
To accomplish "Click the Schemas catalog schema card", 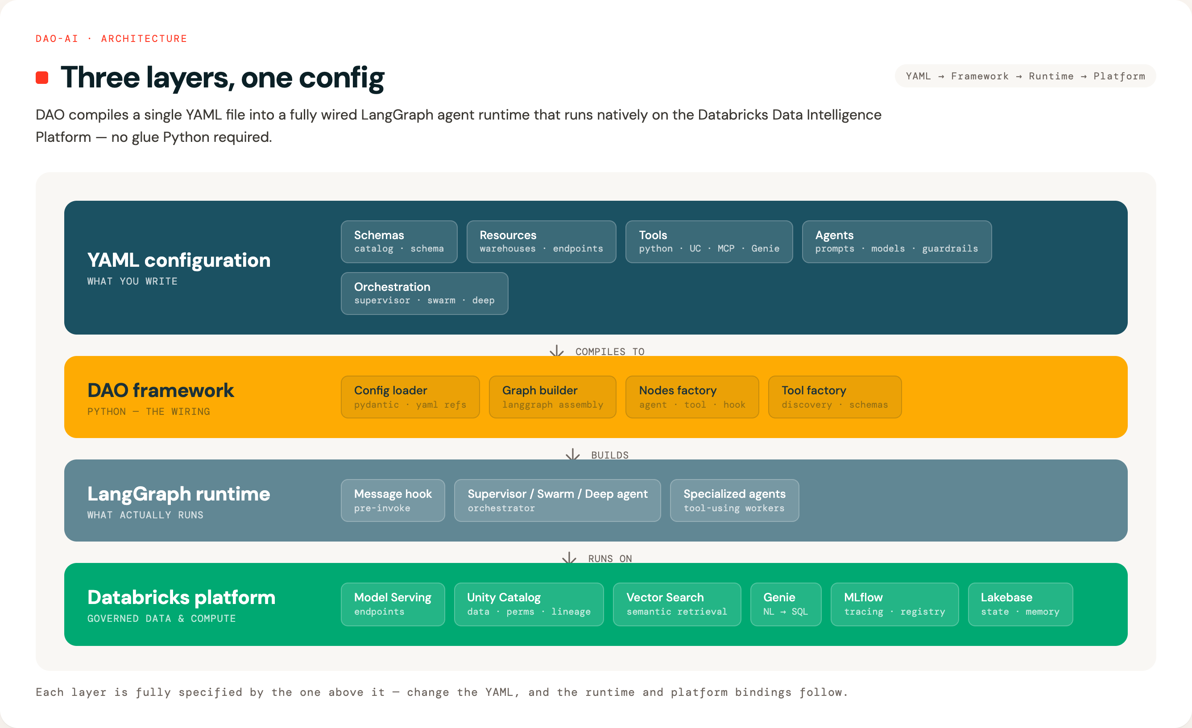I will 399,241.
